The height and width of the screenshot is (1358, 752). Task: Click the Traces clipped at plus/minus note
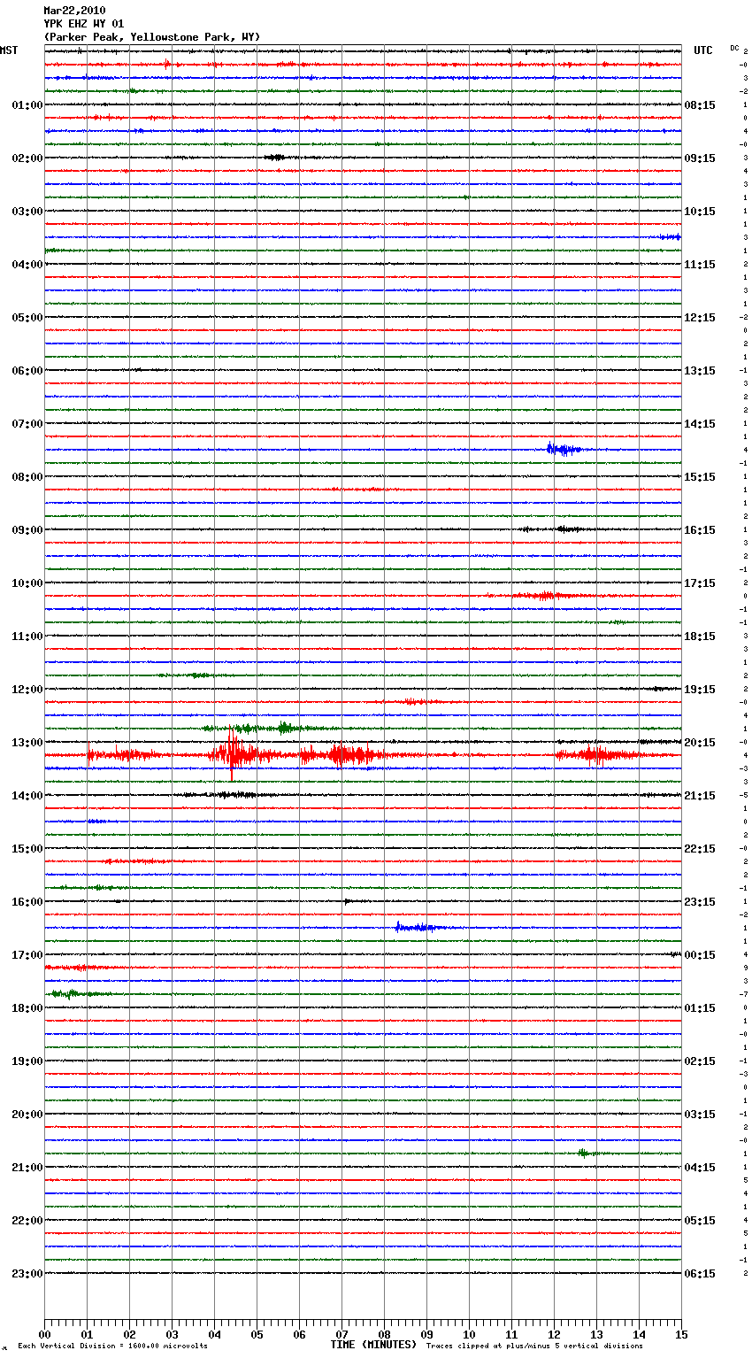pos(534,1346)
